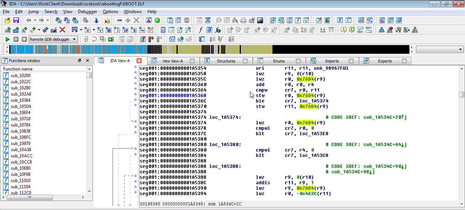Terminate the process with the Stop button
The width and height of the screenshot is (465, 210).
[x=24, y=39]
